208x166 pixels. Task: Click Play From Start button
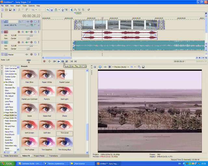55,61
